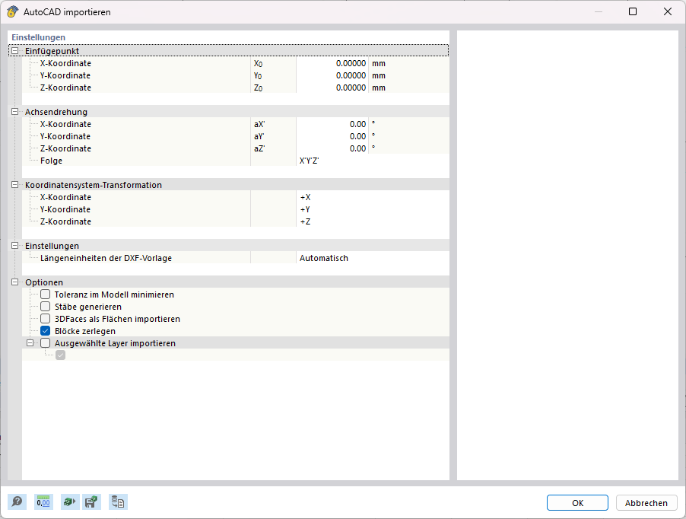Edit the aX' rotation angle field

[332, 124]
